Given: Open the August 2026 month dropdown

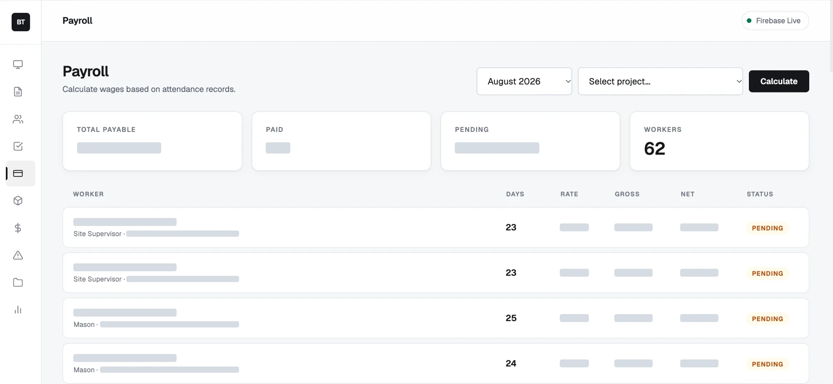Looking at the screenshot, I should pyautogui.click(x=524, y=81).
